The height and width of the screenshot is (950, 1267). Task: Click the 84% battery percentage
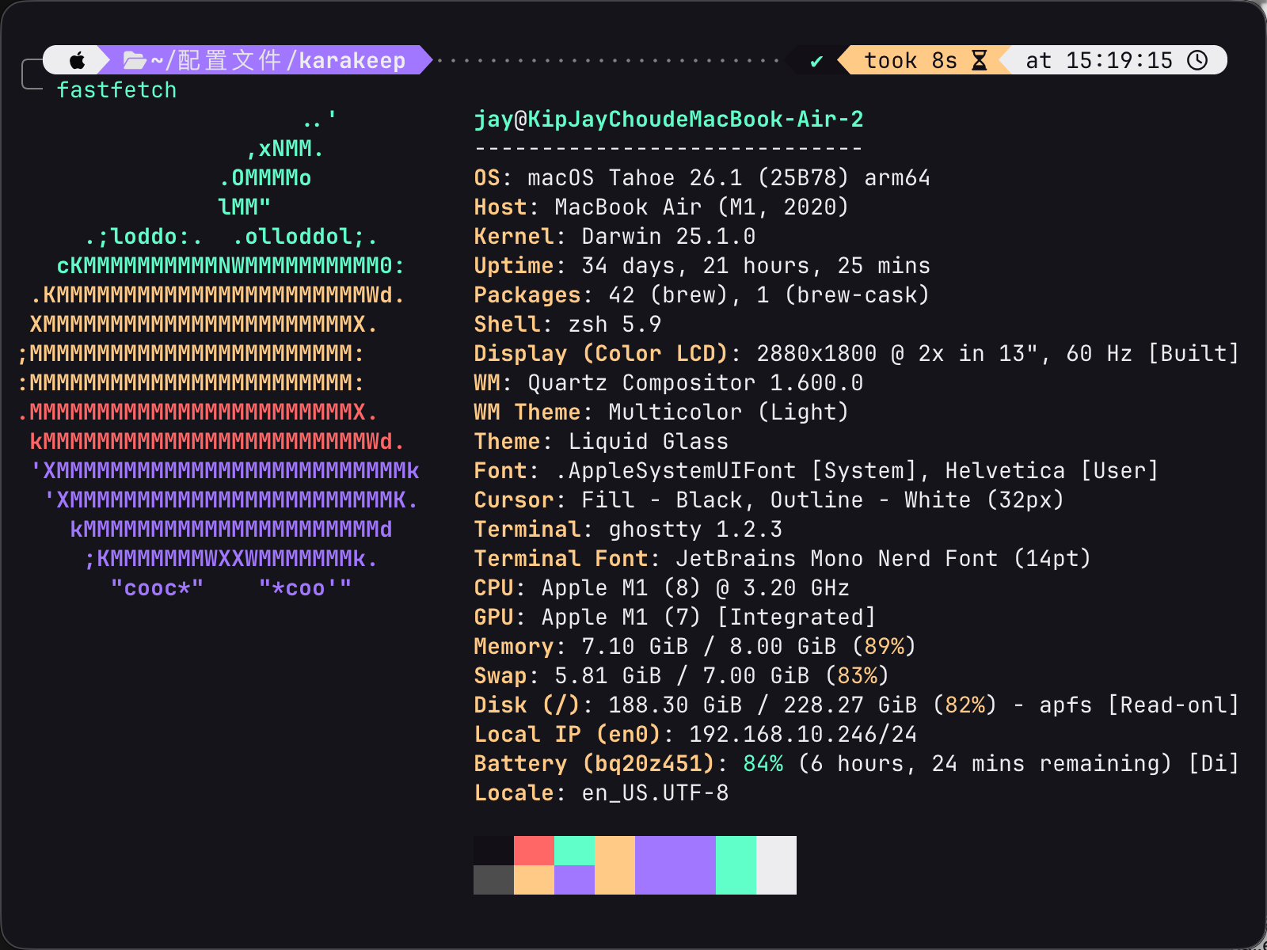(x=763, y=764)
